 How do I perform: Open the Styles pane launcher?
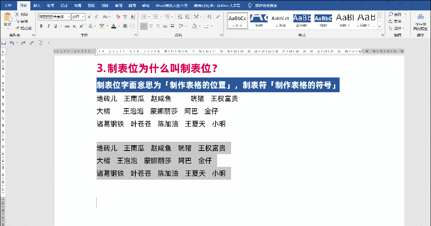[382, 35]
